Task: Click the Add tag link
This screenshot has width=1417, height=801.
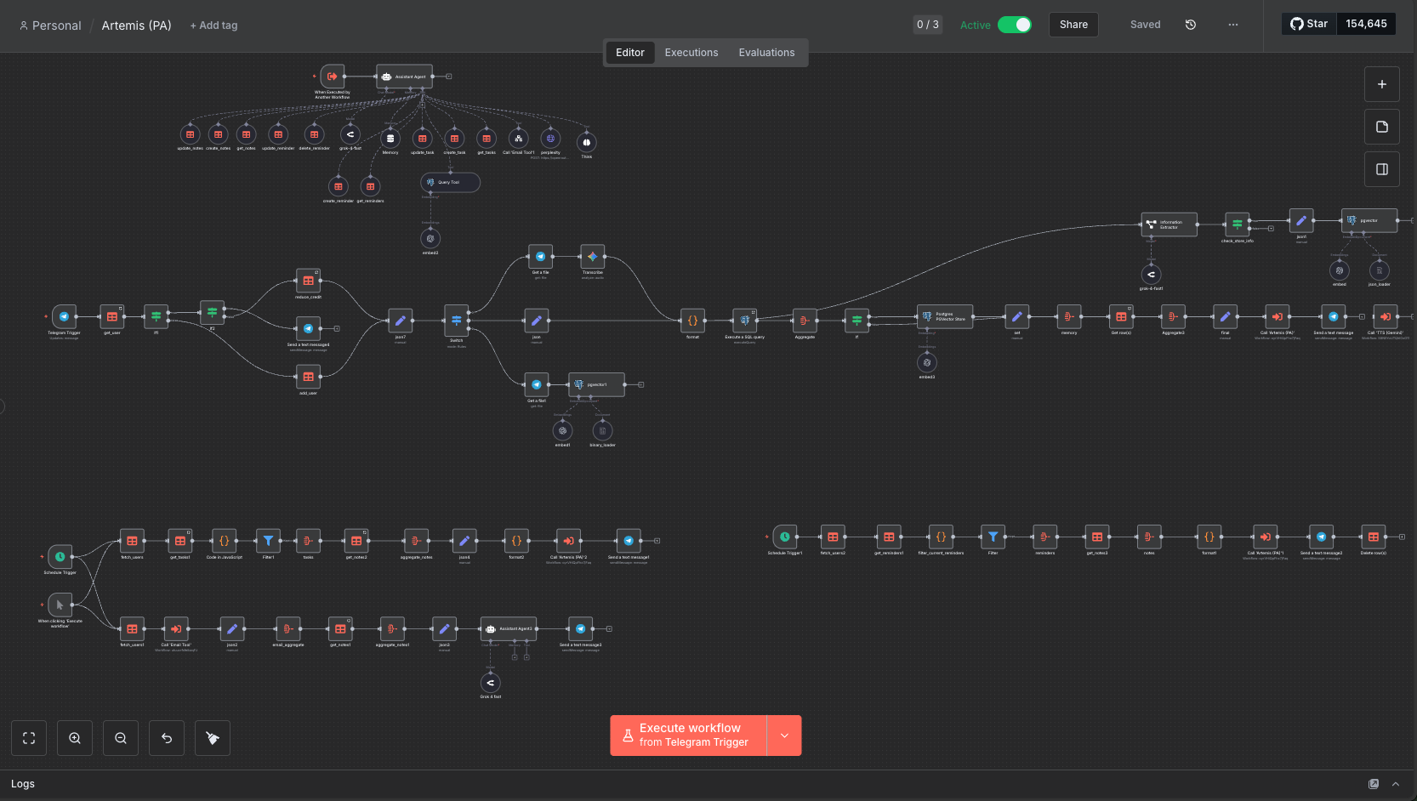Action: (213, 26)
